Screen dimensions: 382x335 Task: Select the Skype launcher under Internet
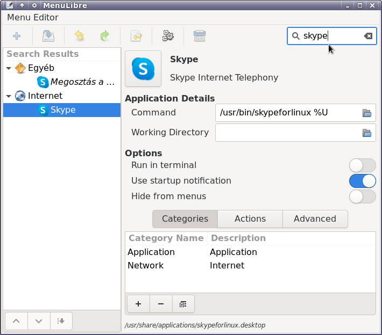[x=62, y=110]
